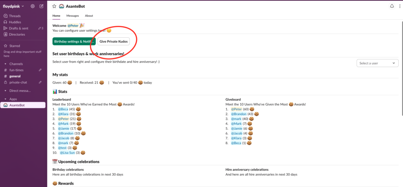Click @Klara on the Leaderboard
The image size is (403, 187).
63,114
